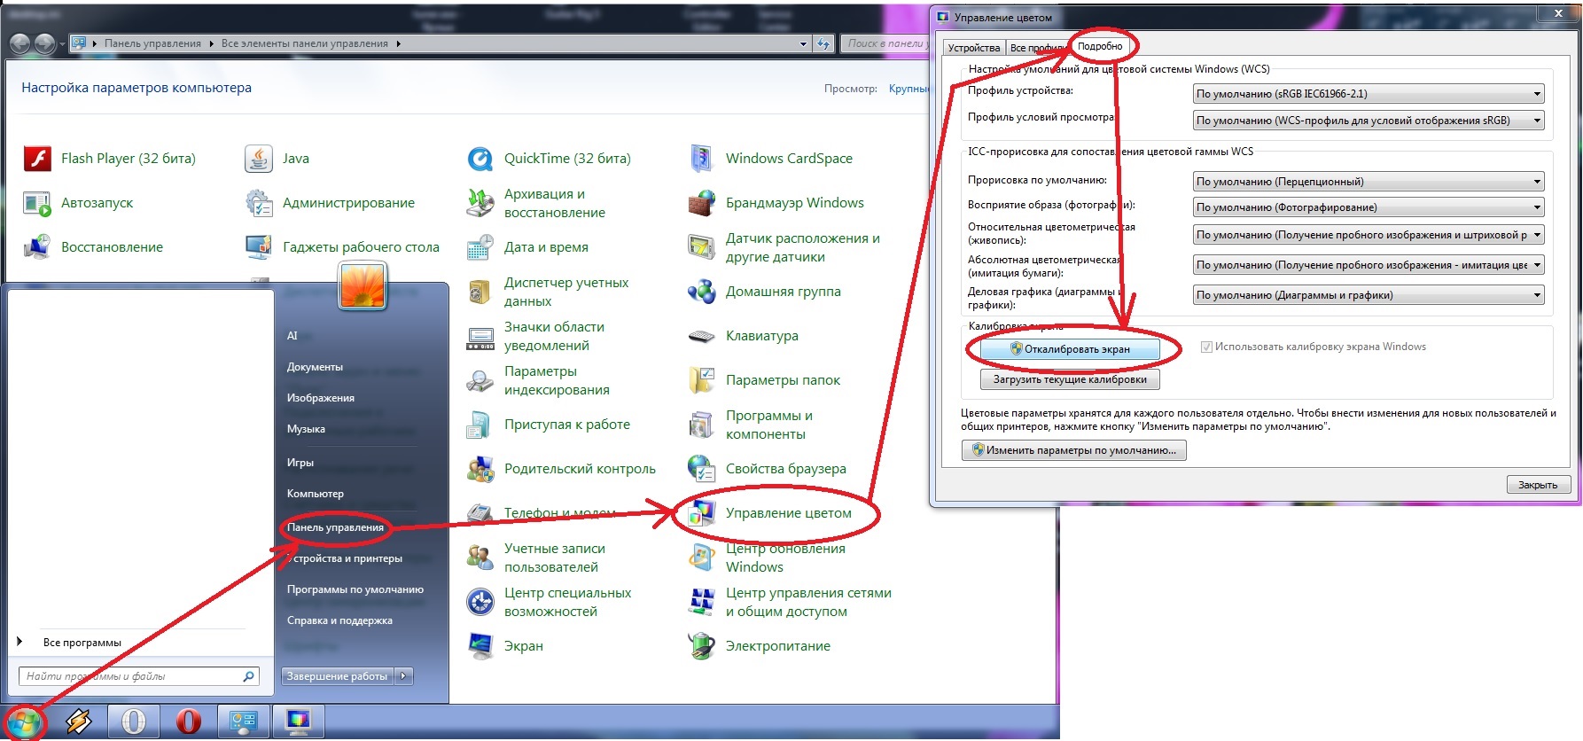Show Все программы in the Start menu
1583x741 pixels.
[x=82, y=643]
